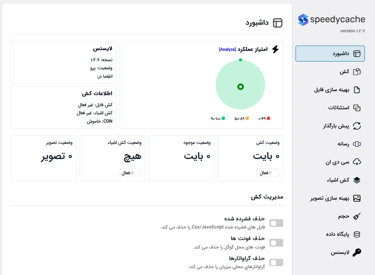Toggle the cache status فعال switch
This screenshot has height=275, width=375.
[267, 173]
